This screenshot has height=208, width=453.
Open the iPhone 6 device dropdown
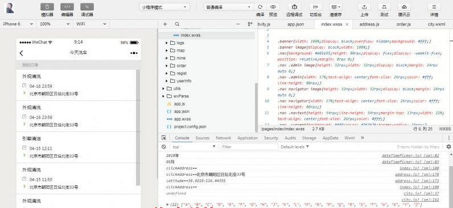[18, 24]
